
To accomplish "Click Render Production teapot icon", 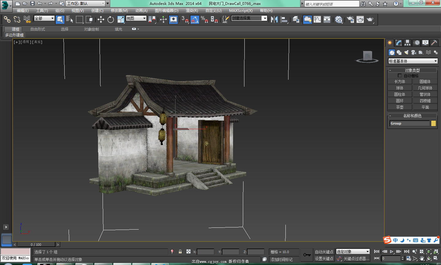I will pyautogui.click(x=370, y=20).
